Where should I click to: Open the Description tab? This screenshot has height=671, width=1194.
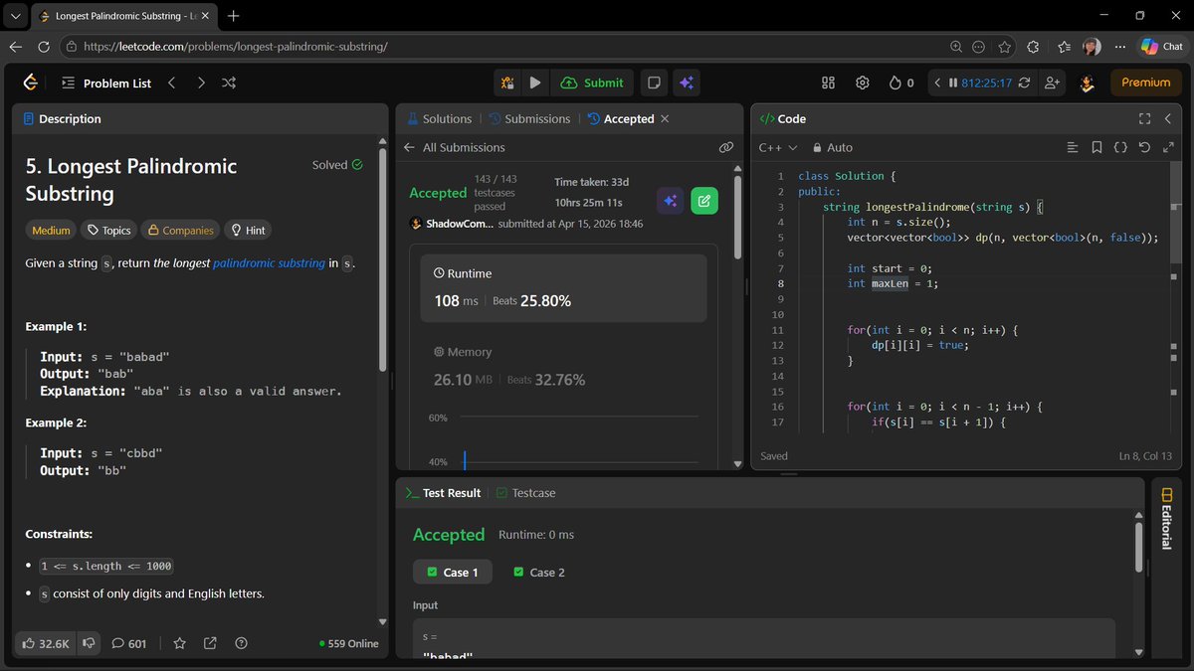click(62, 118)
